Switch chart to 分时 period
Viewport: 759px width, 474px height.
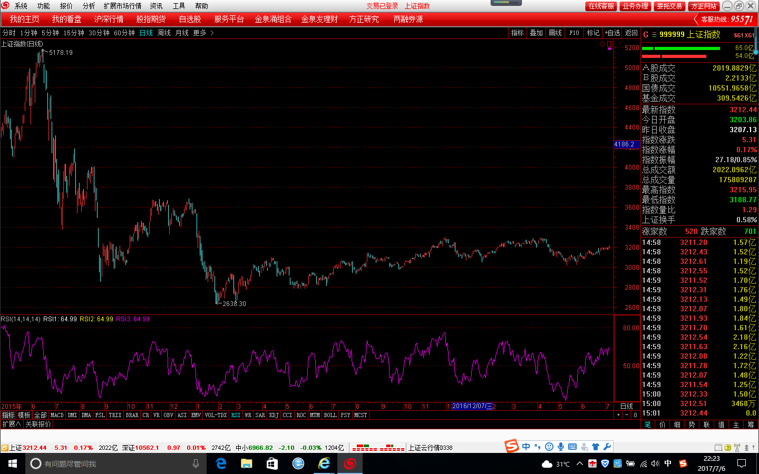click(x=9, y=33)
